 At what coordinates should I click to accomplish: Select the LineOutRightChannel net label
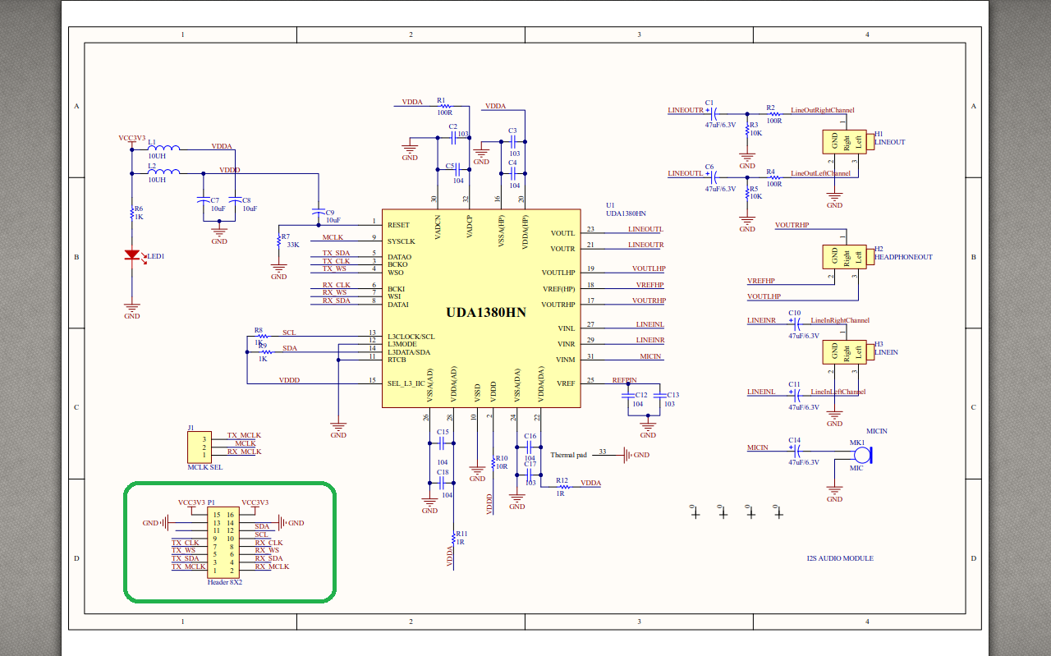(x=822, y=110)
